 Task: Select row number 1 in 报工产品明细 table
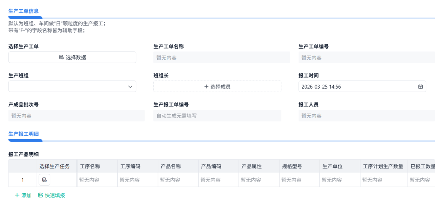pos(22,180)
